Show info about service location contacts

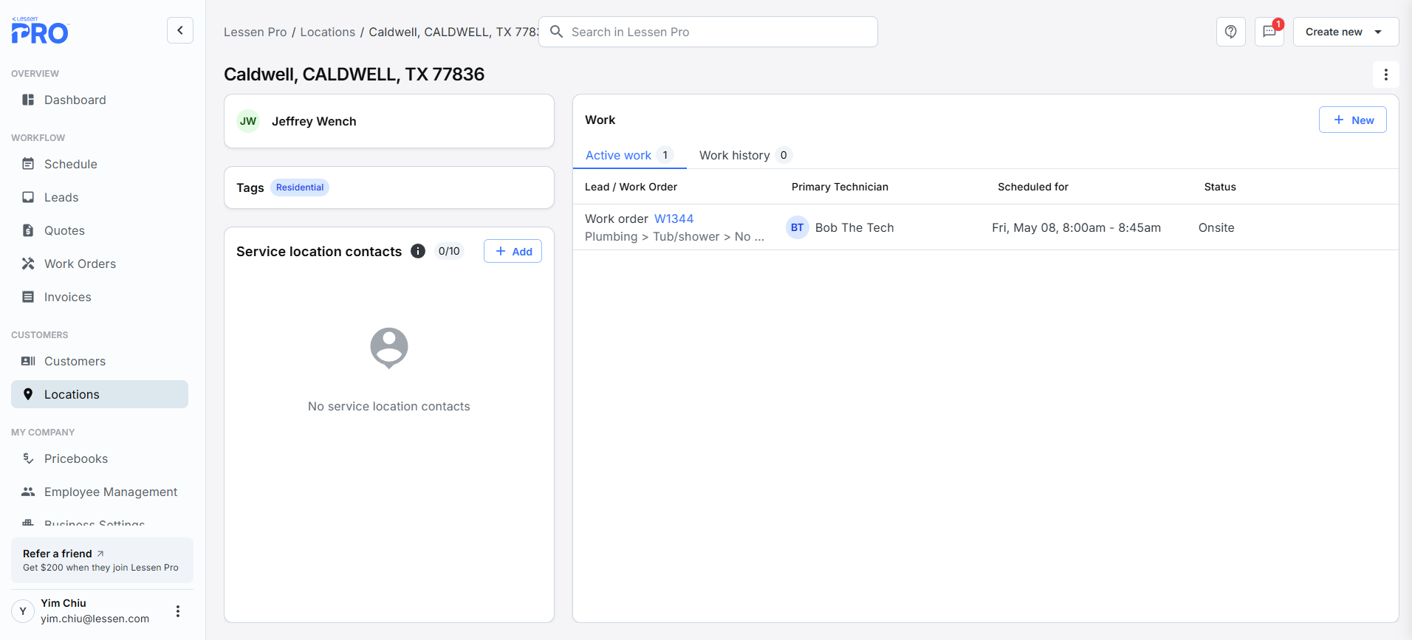pos(418,251)
